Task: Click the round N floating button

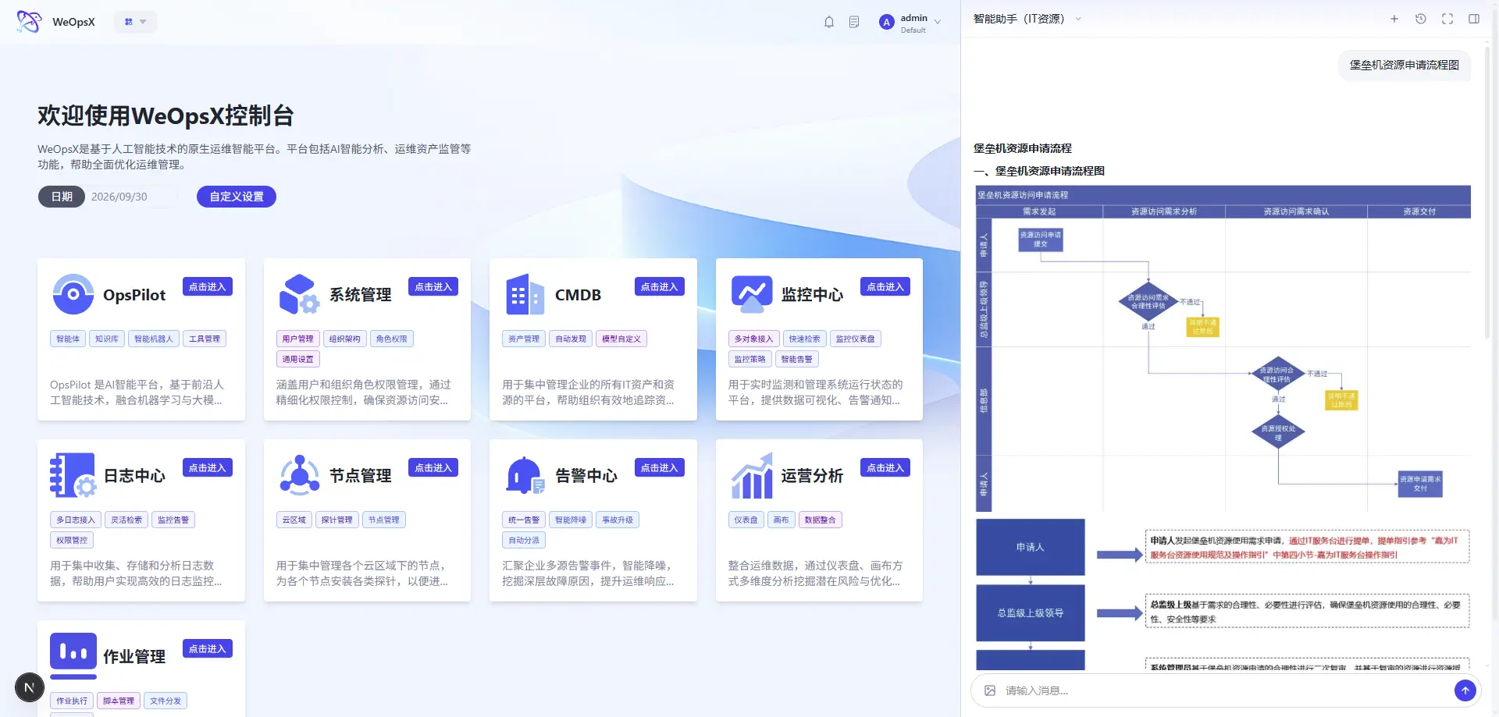Action: click(x=30, y=687)
